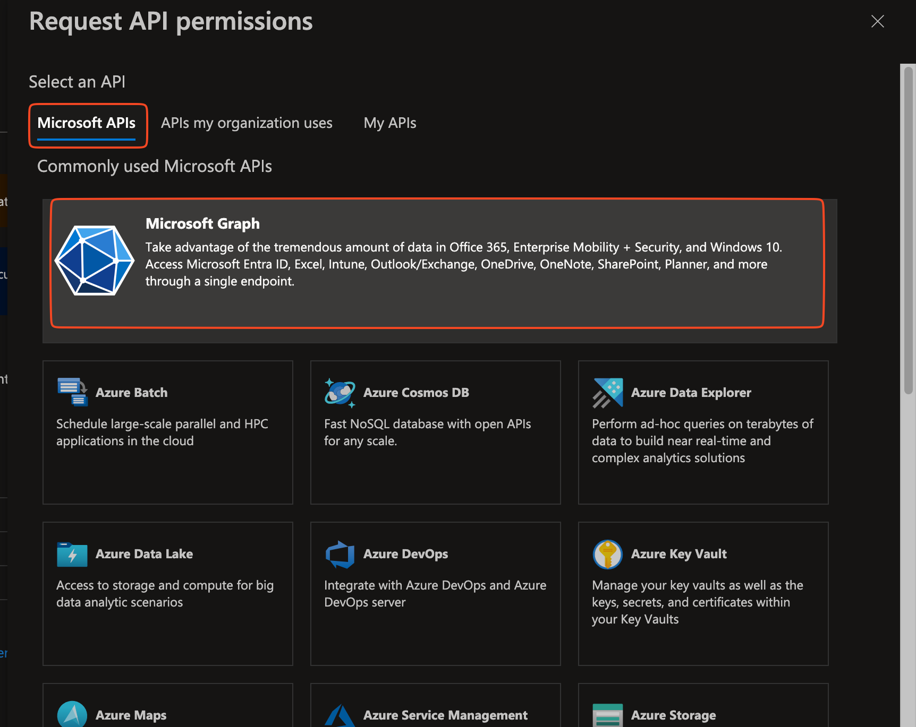Click the Azure Storage icon
This screenshot has height=727, width=916.
tap(608, 715)
